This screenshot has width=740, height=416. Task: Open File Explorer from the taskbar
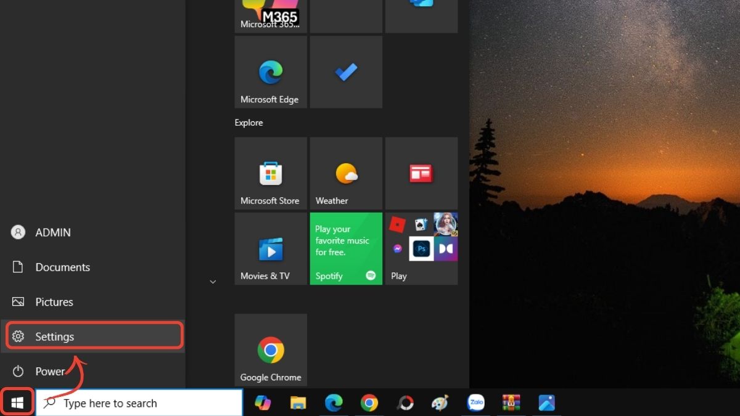298,403
